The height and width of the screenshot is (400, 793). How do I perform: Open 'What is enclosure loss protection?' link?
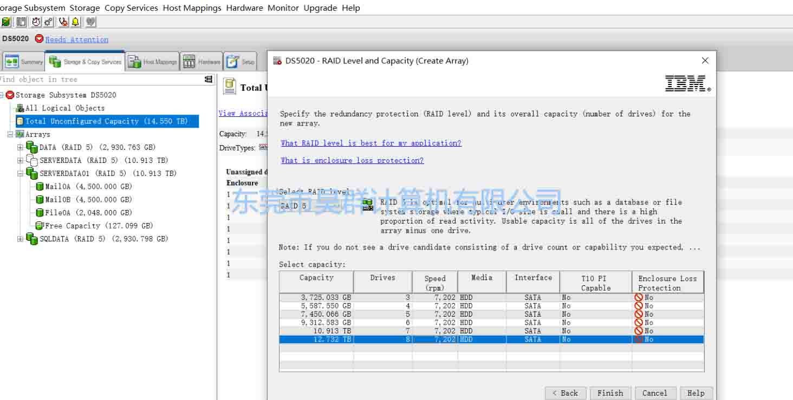coord(352,161)
